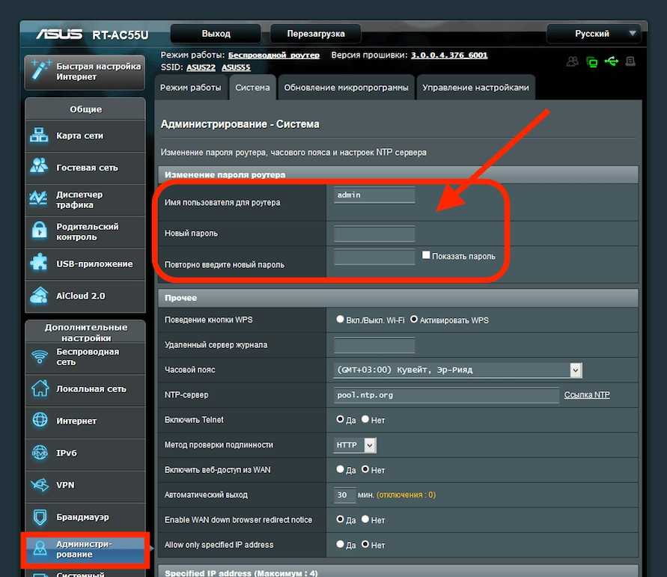Screen dimensions: 667x577
Task: Open the AiCloud 2.0 cloud icon
Action: (39, 296)
